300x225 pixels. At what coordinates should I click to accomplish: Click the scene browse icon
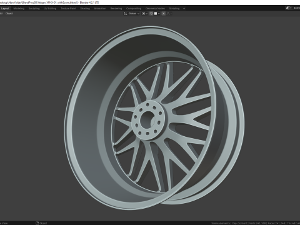click(289, 8)
